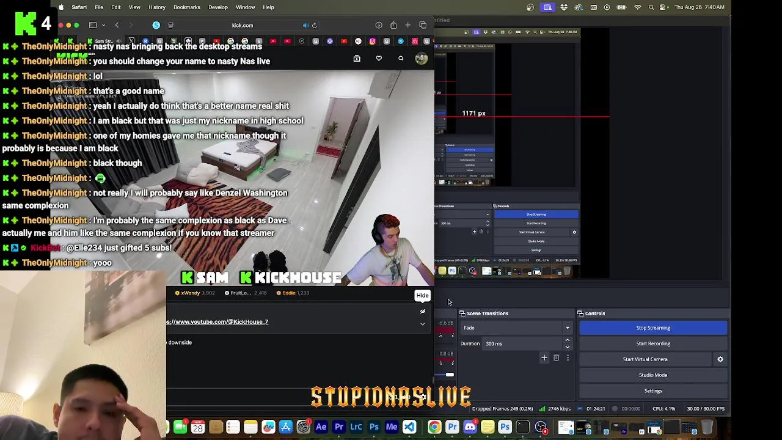Open Google Chrome from the Dock

pos(434,427)
